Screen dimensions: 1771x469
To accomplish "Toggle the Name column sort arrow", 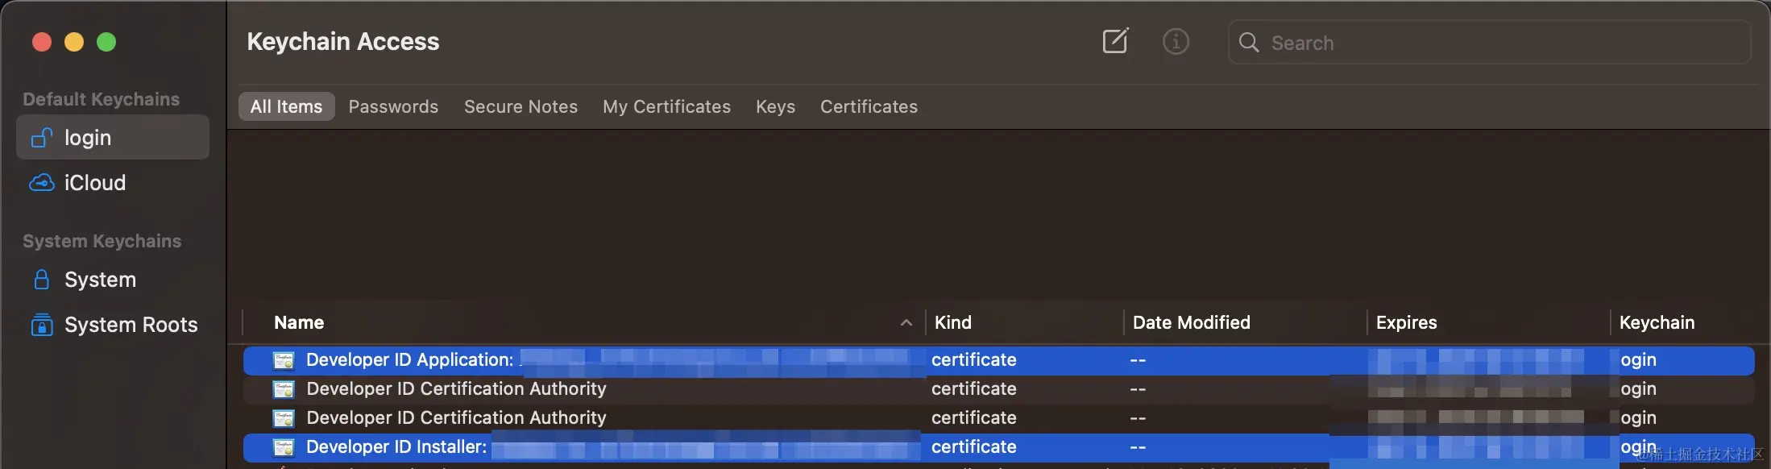I will click(906, 322).
